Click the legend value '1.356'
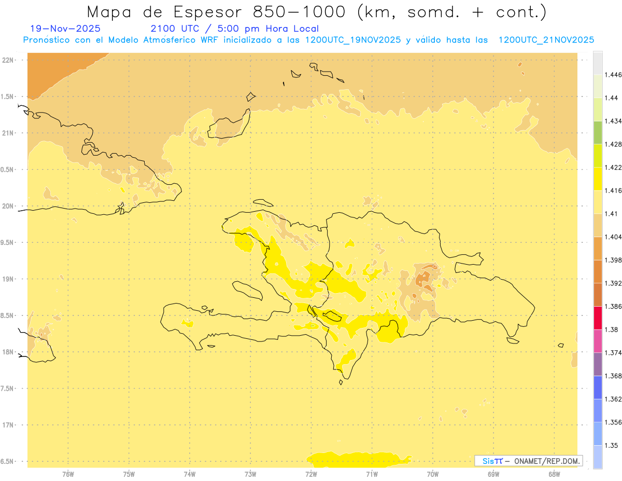The width and height of the screenshot is (622, 481). (x=614, y=422)
